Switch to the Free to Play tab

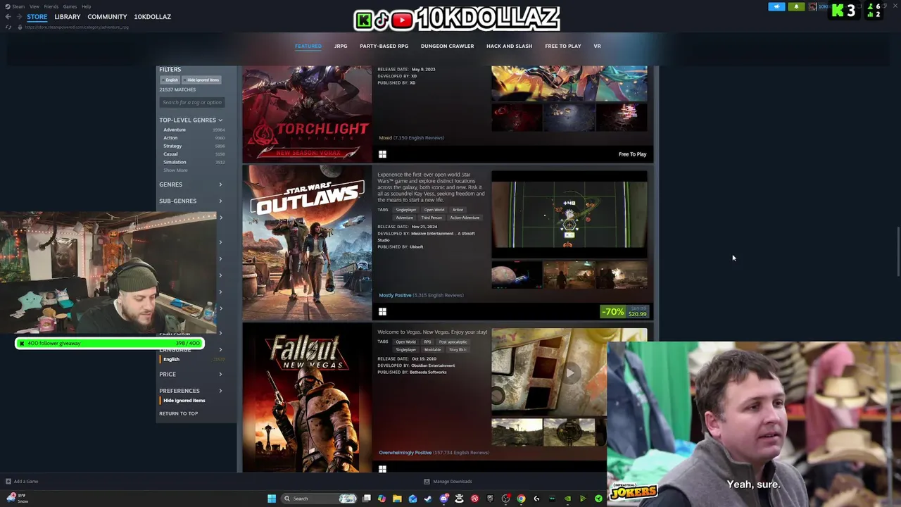563,46
